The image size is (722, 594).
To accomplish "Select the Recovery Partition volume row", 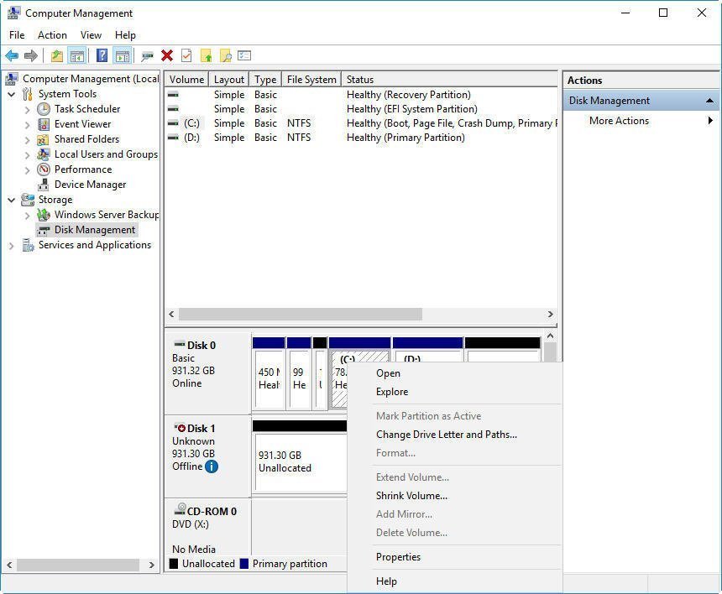I will pyautogui.click(x=362, y=96).
